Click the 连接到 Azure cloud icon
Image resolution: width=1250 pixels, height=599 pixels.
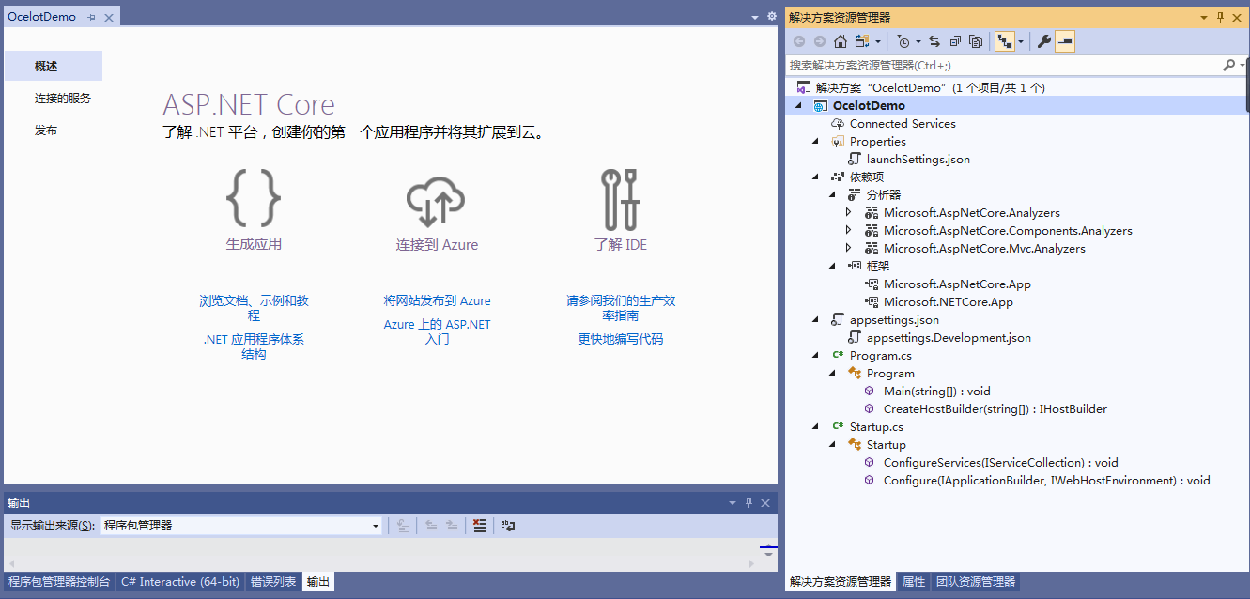pyautogui.click(x=437, y=201)
